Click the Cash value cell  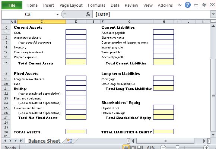click(x=76, y=32)
